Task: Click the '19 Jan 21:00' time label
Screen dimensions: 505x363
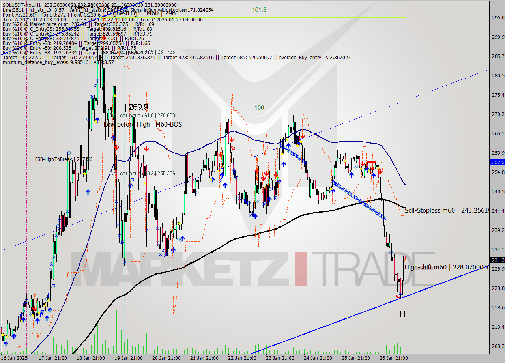Action: (129, 358)
